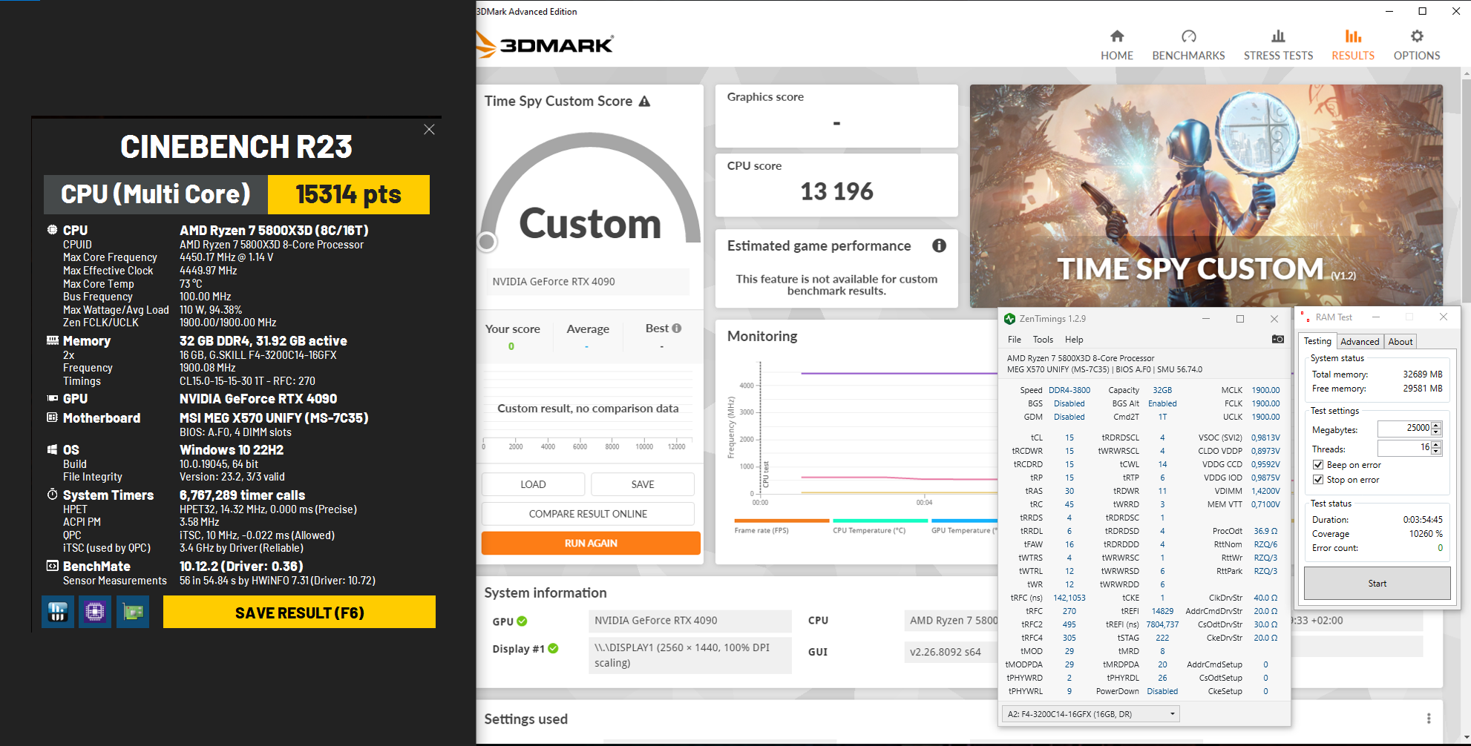
Task: Click info icon for Estimated game performance
Action: 939,245
